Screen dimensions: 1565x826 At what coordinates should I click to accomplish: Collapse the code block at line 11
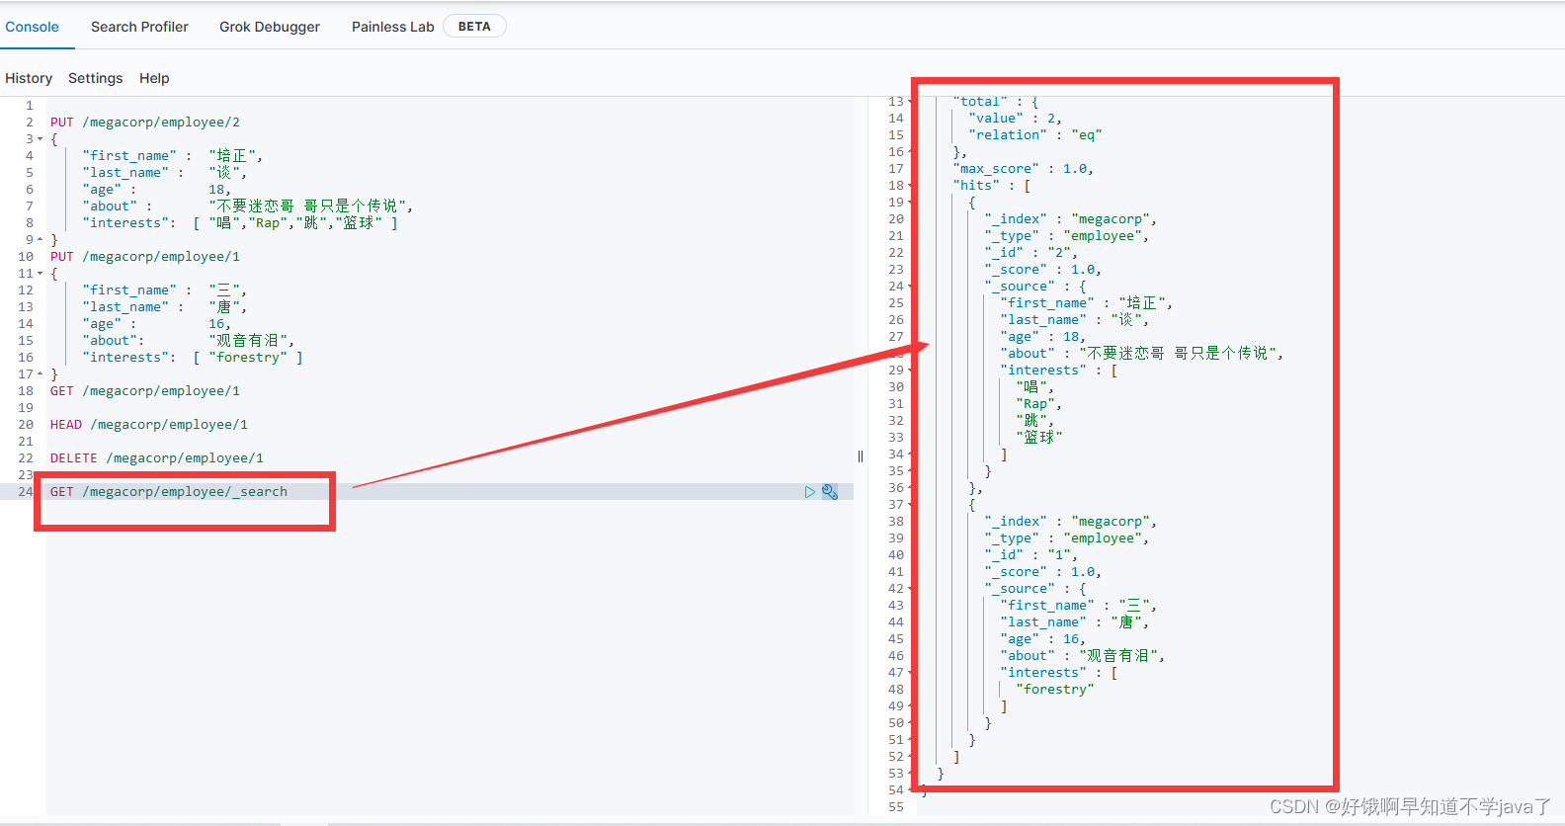point(40,274)
